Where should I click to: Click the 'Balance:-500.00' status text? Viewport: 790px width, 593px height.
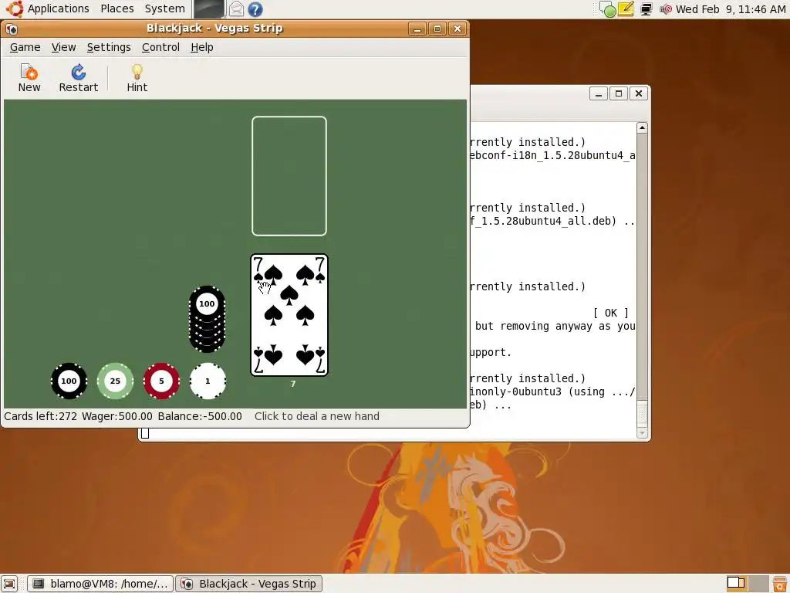(x=200, y=416)
